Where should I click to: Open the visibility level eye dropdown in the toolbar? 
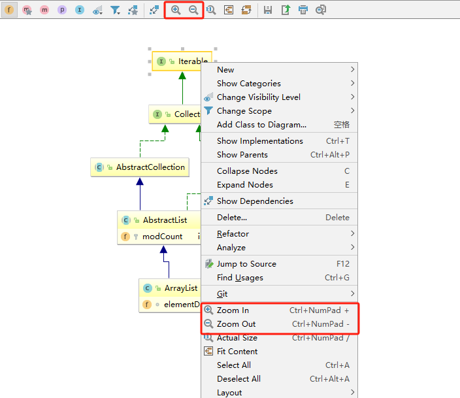97,10
